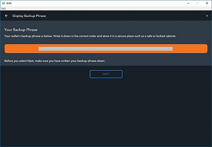The height and width of the screenshot is (147, 212).
Task: Open the Edit menu
Action: coord(4,8)
